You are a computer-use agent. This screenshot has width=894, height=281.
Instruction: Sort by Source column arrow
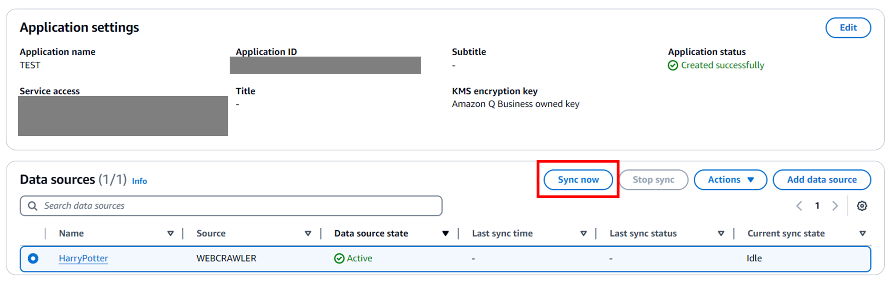pyautogui.click(x=308, y=233)
